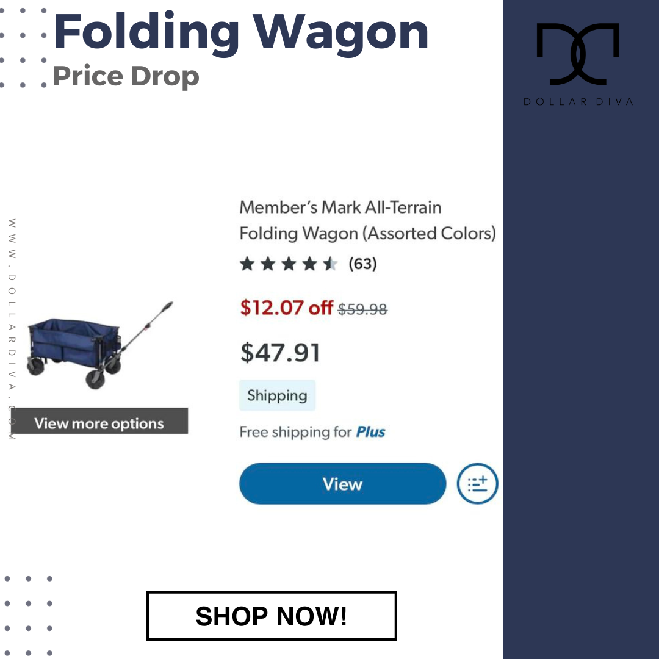Click the blue folding wagon image
The image size is (659, 659).
click(x=100, y=345)
